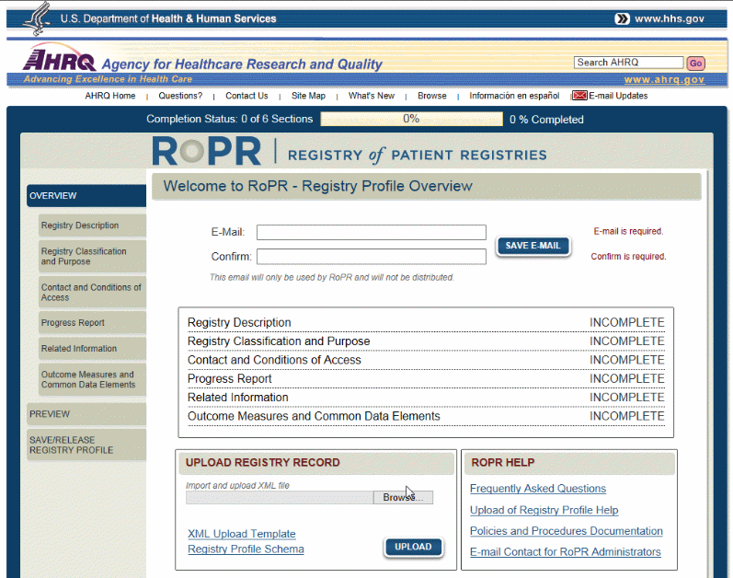Select the OVERVIEW sidebar tab
The width and height of the screenshot is (733, 578).
coord(86,195)
